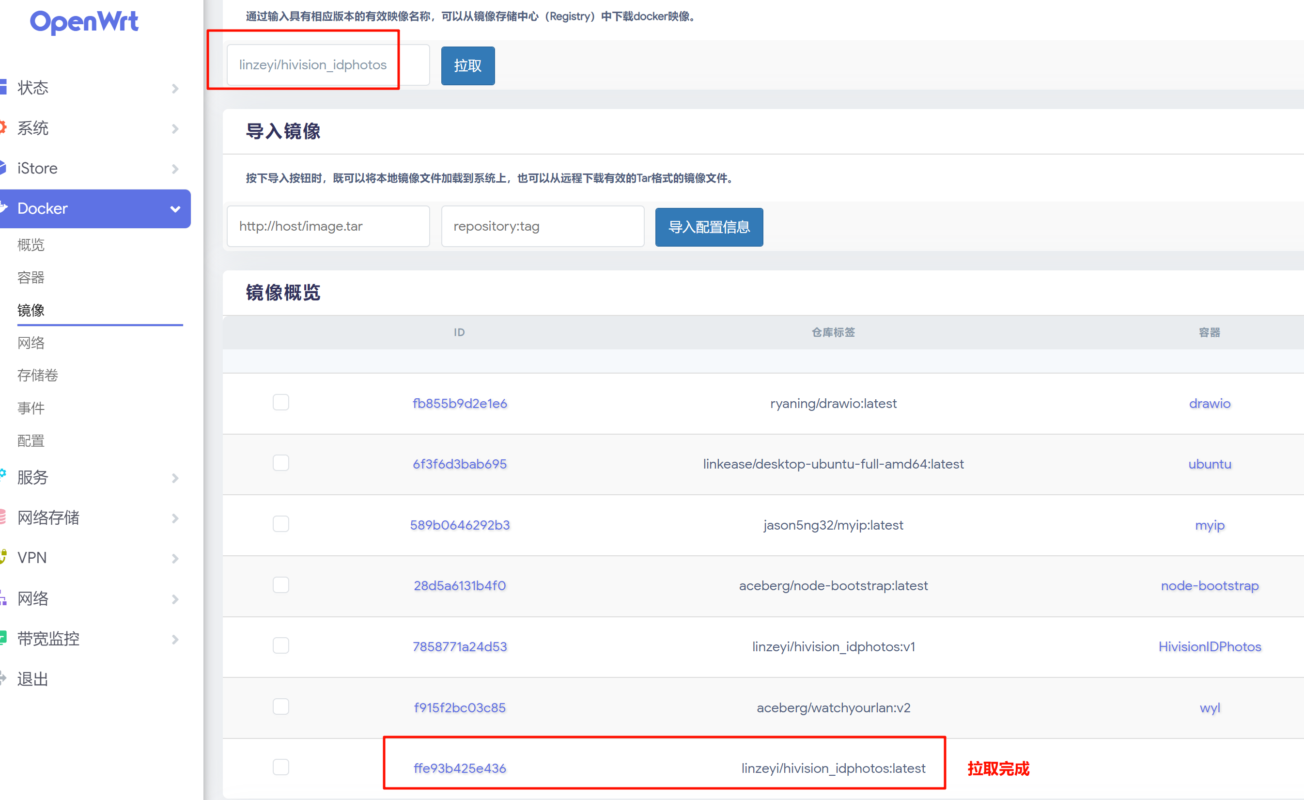Click the 系统 gear icon

3,127
